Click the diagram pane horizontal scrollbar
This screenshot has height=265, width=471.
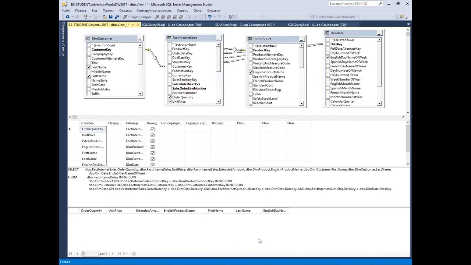click(236, 117)
